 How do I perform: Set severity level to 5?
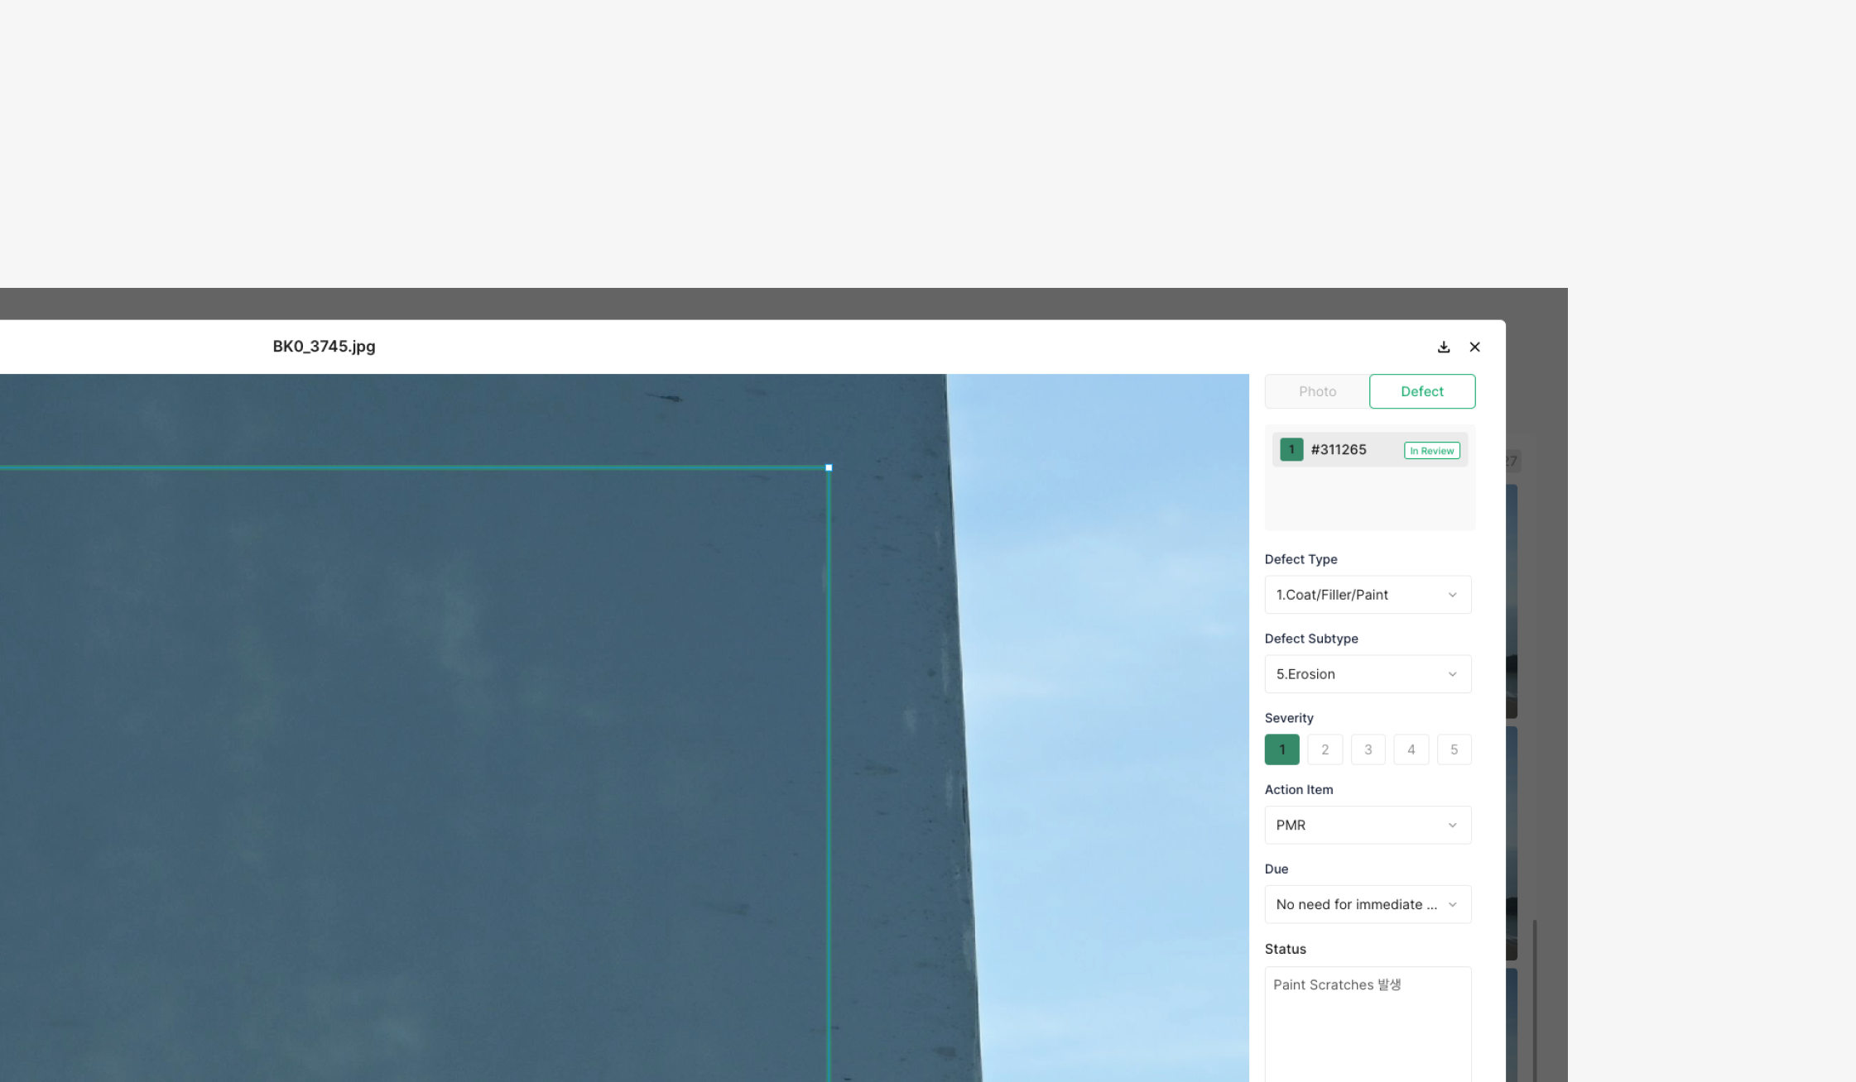point(1454,749)
